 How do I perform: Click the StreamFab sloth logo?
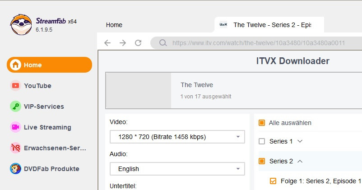[21, 25]
